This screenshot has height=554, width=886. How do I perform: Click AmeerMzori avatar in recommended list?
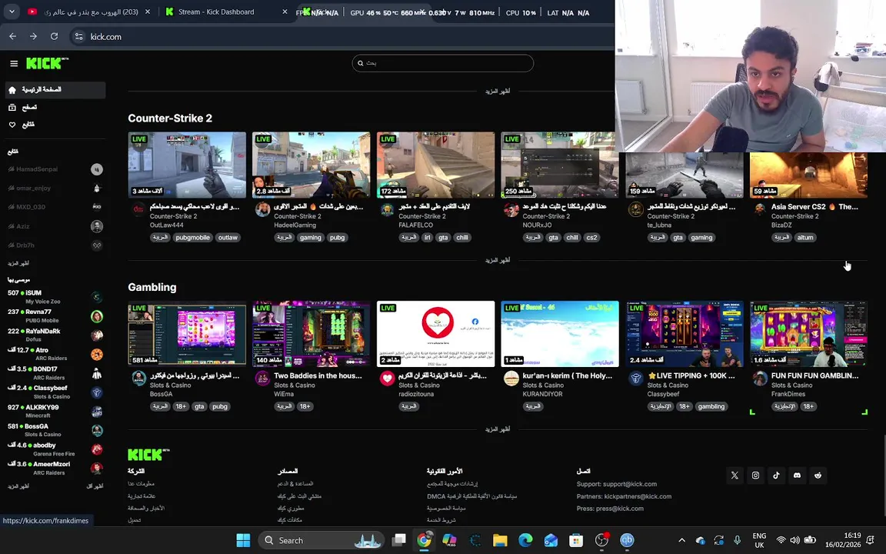[x=97, y=468]
